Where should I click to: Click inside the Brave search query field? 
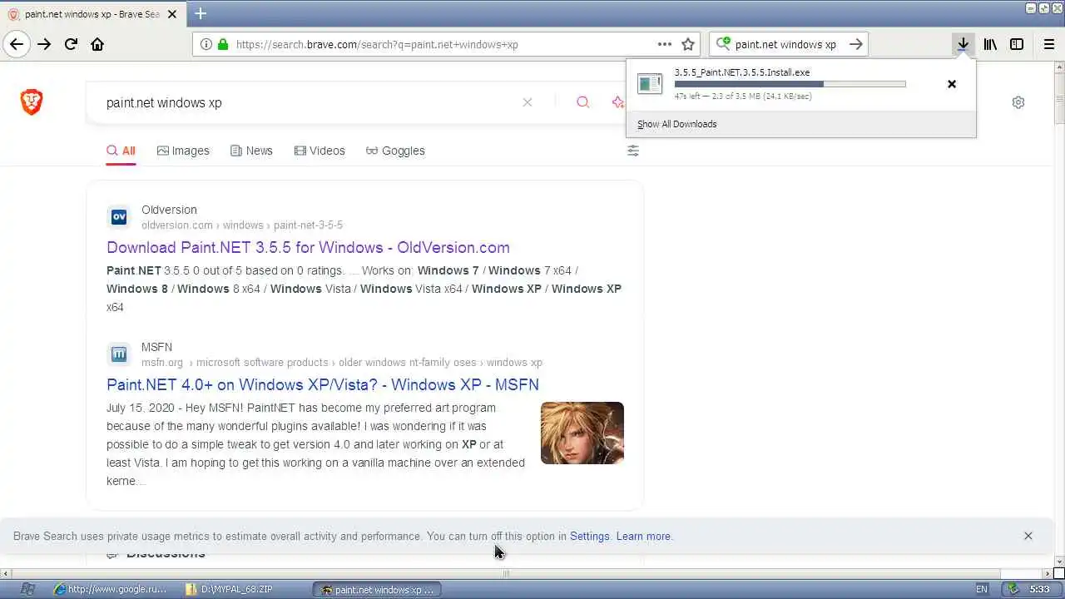tap(308, 102)
